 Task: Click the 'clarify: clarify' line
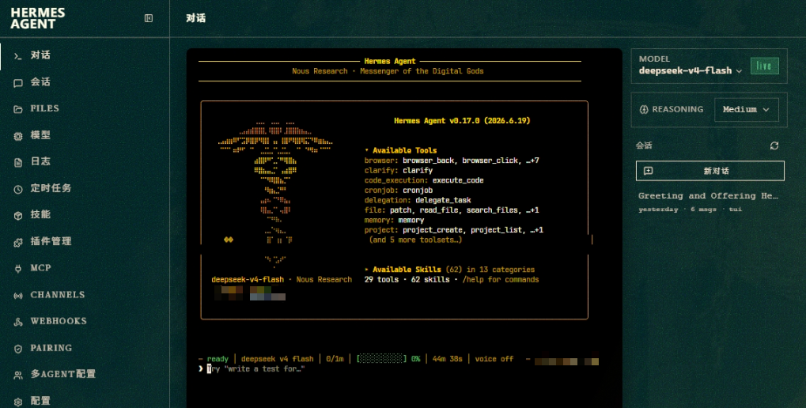pyautogui.click(x=399, y=171)
